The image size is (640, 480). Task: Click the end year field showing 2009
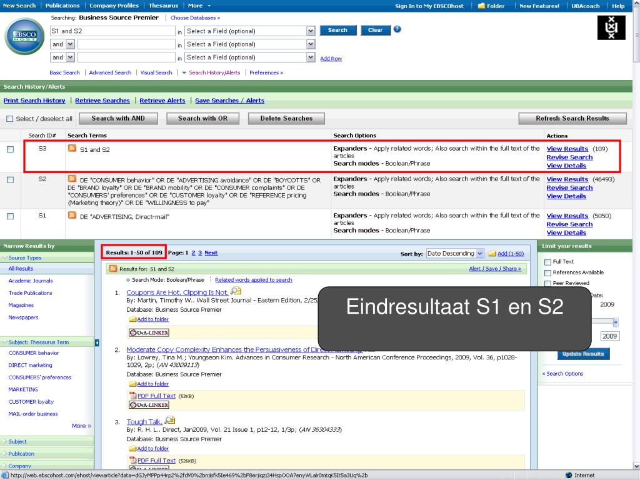(610, 336)
